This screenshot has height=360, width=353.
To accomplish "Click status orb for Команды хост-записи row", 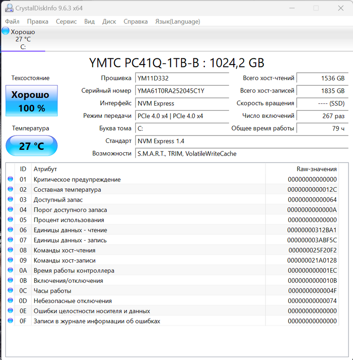I will point(10,260).
